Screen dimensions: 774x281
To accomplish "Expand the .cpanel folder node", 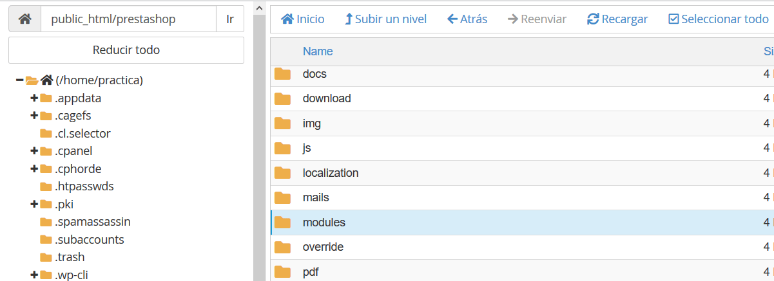I will [x=34, y=151].
